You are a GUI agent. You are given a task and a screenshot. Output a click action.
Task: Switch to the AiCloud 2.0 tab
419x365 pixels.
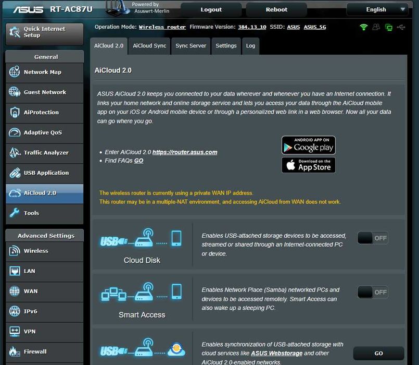point(109,46)
